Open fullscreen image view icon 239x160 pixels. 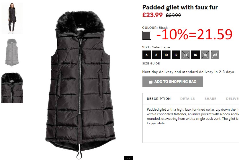tap(128, 158)
